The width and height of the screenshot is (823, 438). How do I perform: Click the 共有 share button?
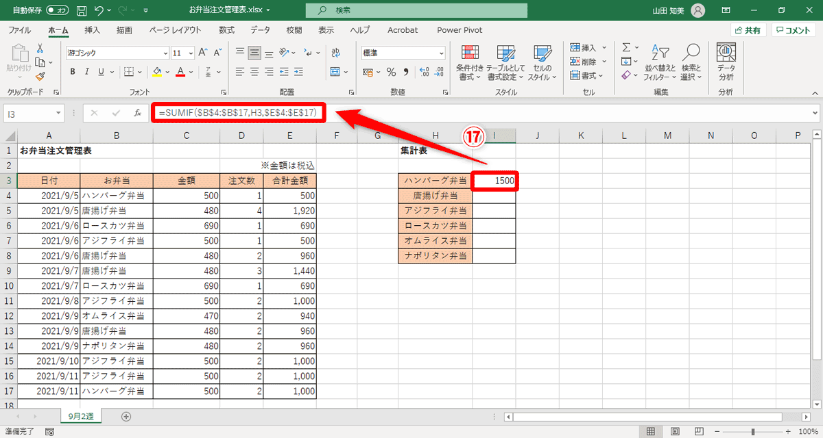pyautogui.click(x=748, y=30)
